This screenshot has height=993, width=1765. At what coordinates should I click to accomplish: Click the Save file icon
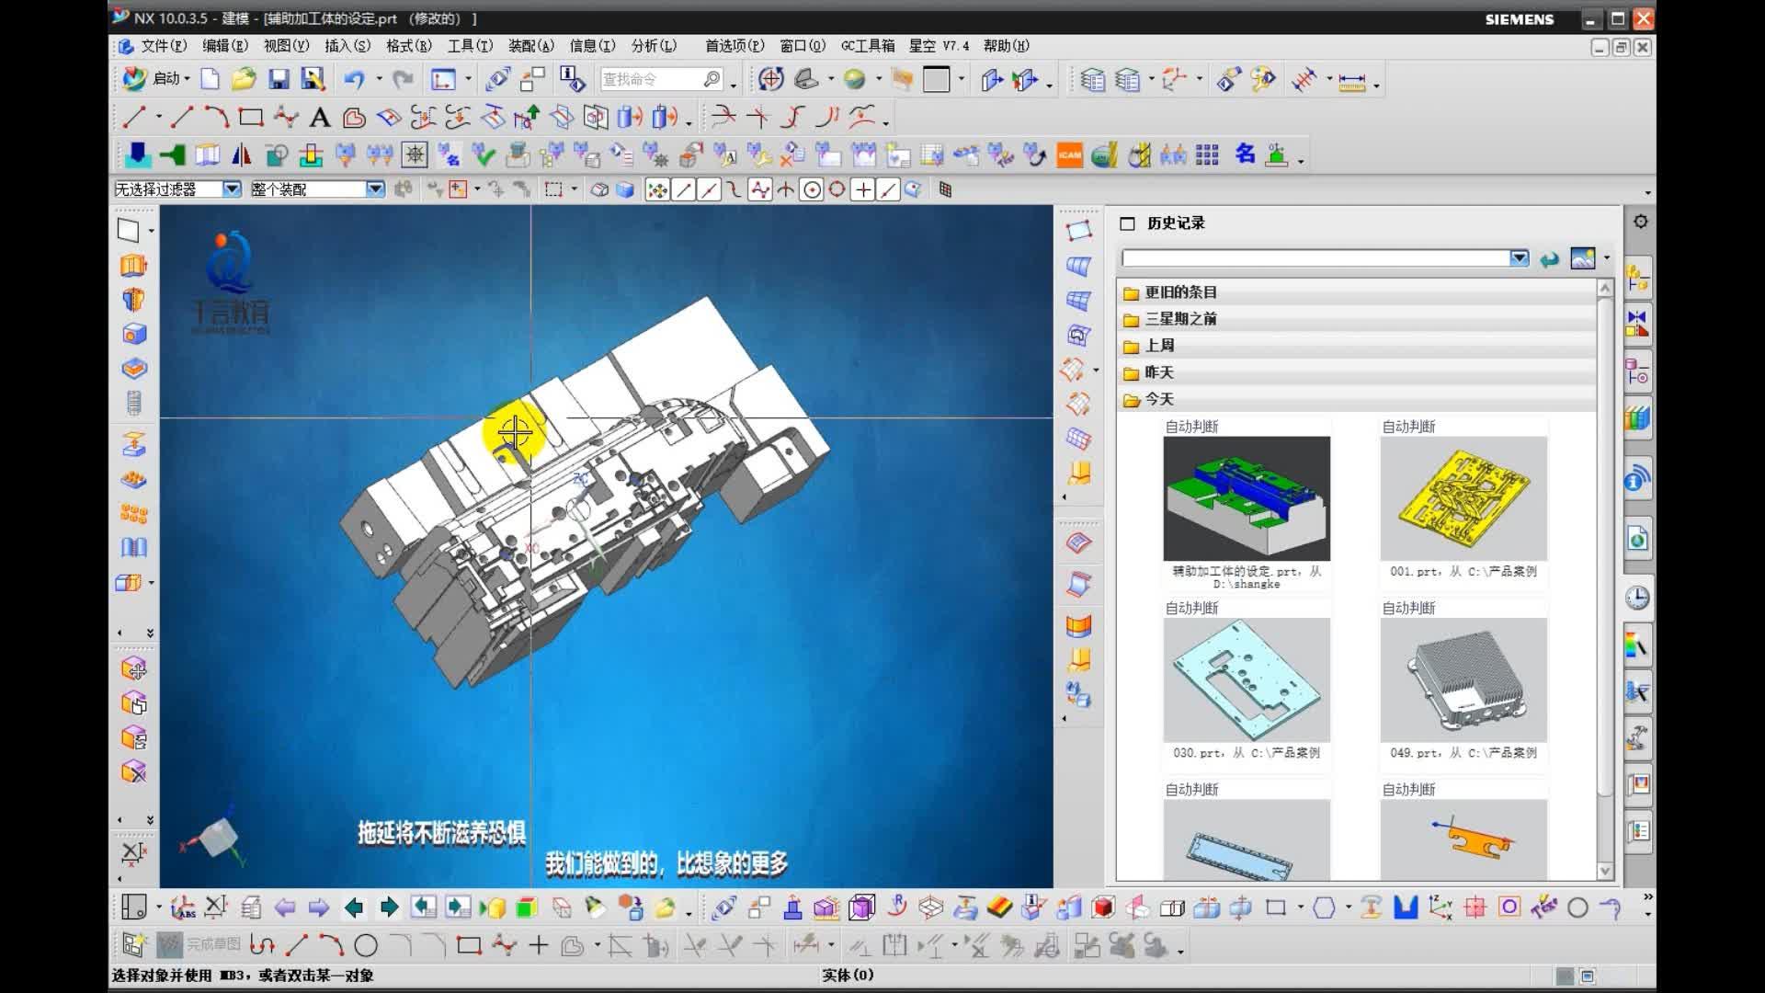(x=279, y=80)
